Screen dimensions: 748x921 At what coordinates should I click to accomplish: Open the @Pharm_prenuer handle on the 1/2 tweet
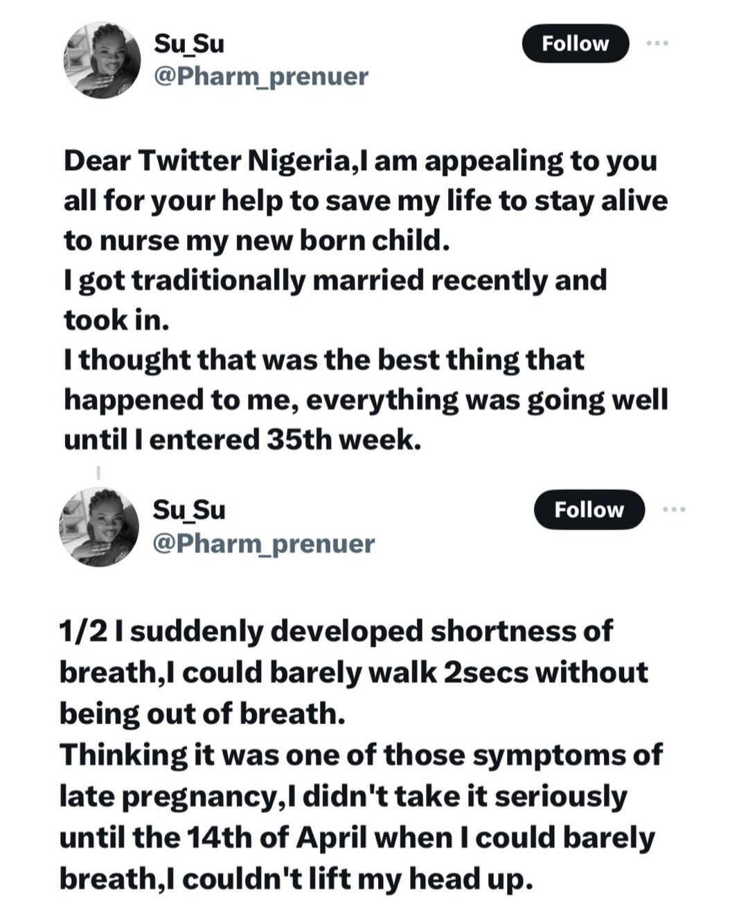pyautogui.click(x=263, y=543)
